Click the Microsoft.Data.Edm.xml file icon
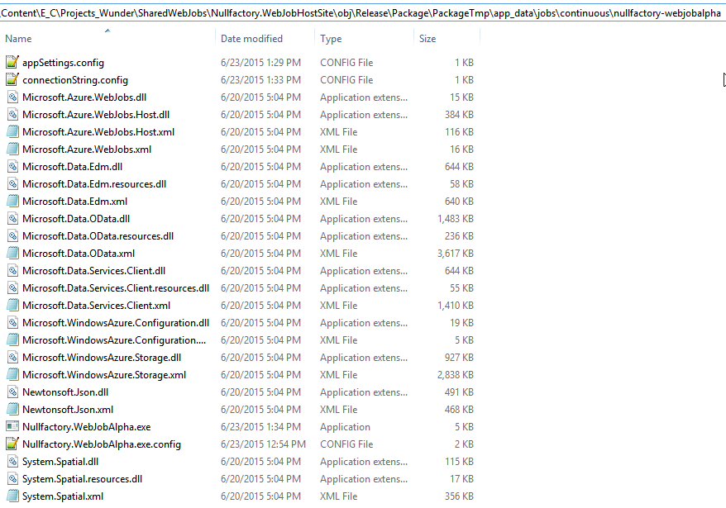The width and height of the screenshot is (726, 508). 12,202
